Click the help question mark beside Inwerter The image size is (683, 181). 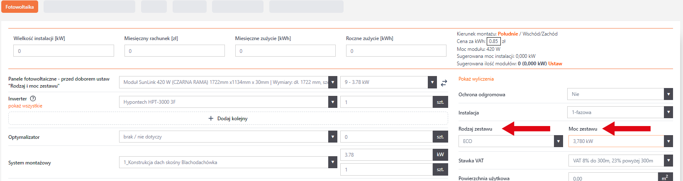pyautogui.click(x=33, y=99)
